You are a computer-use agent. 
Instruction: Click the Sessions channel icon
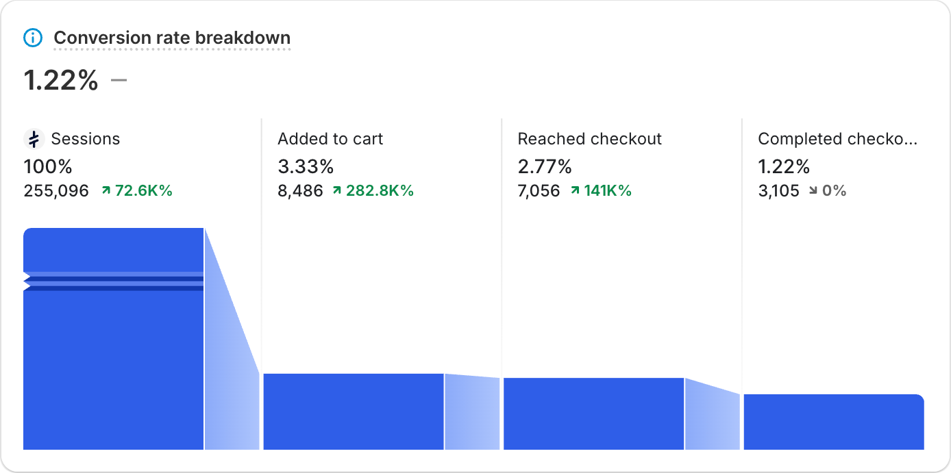pos(34,139)
